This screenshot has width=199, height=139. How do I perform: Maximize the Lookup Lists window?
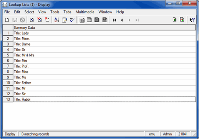[178, 3]
